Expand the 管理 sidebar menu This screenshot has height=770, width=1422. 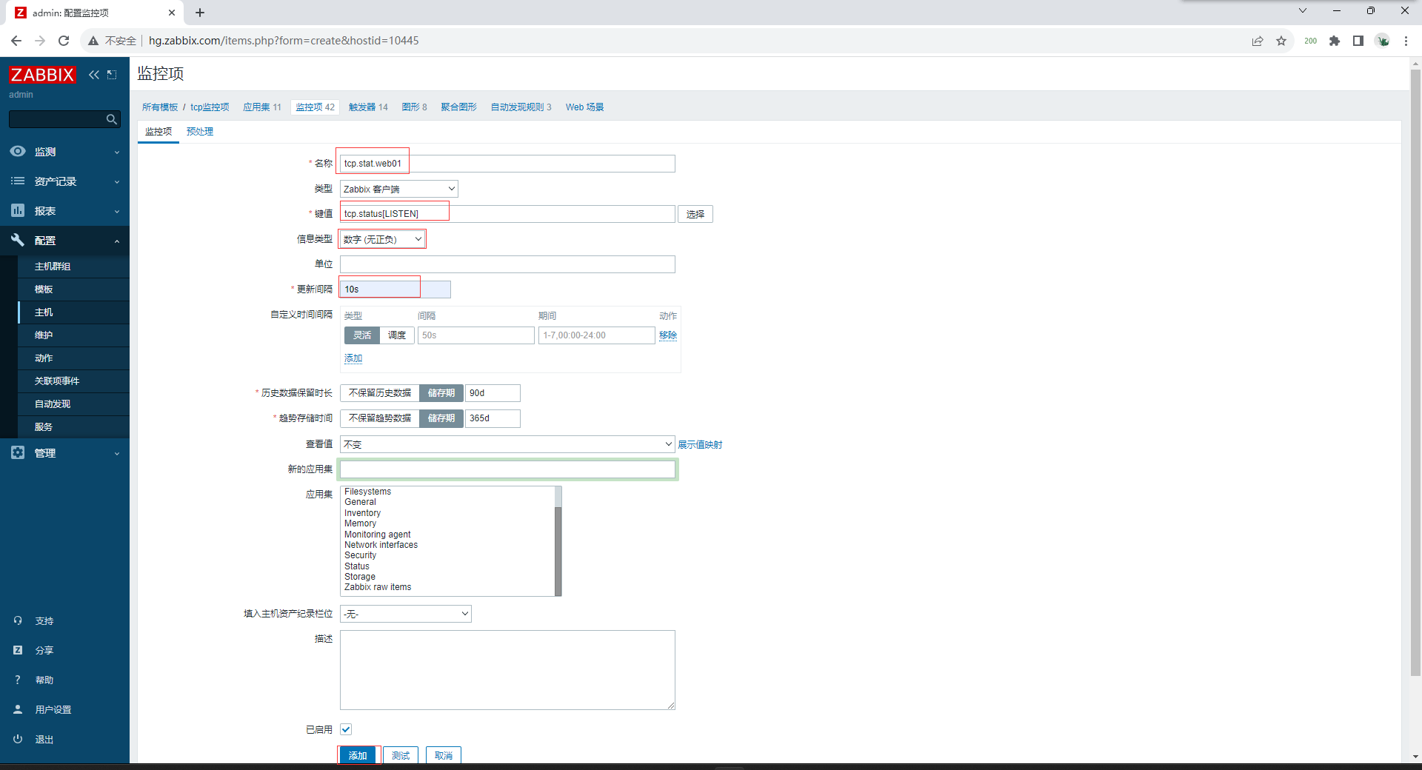point(64,452)
